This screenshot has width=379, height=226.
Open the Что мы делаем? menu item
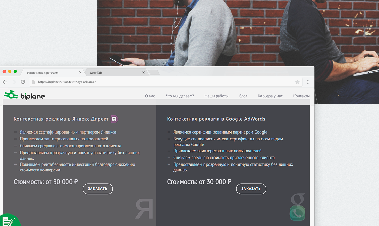tap(180, 96)
